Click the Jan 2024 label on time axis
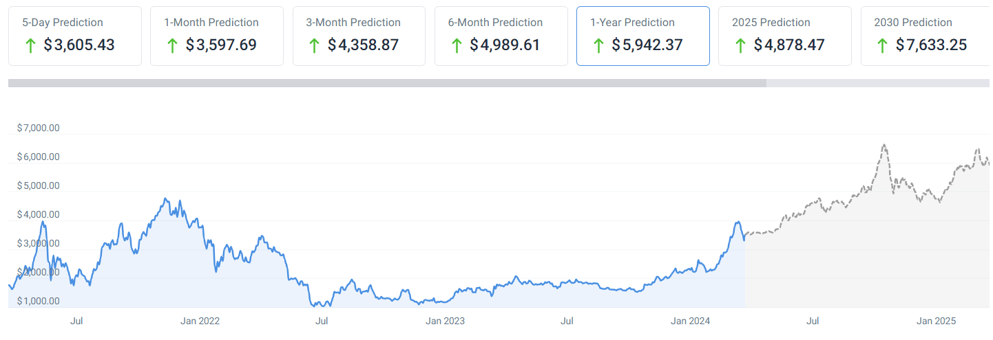The image size is (993, 340). click(691, 321)
